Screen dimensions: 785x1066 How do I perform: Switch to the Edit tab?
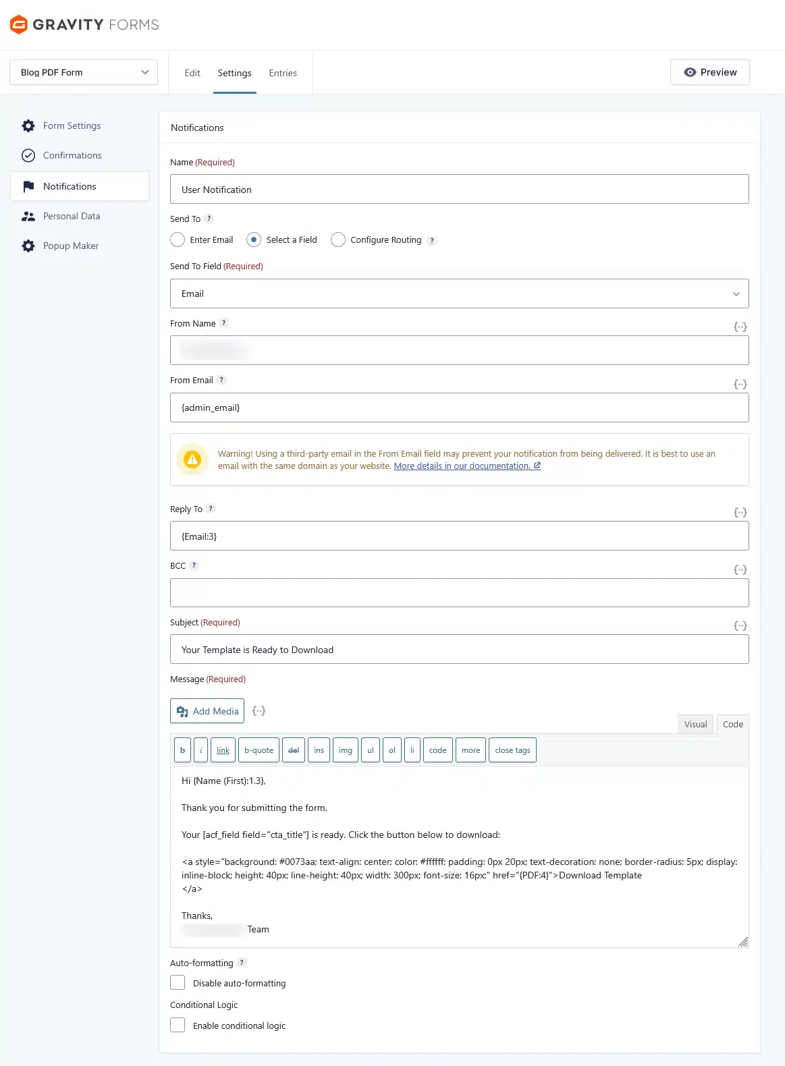pyautogui.click(x=192, y=73)
